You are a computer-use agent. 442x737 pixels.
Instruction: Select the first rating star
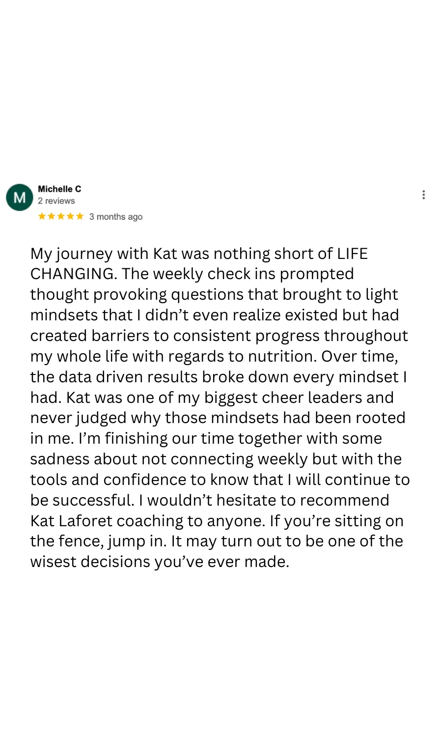tap(42, 216)
